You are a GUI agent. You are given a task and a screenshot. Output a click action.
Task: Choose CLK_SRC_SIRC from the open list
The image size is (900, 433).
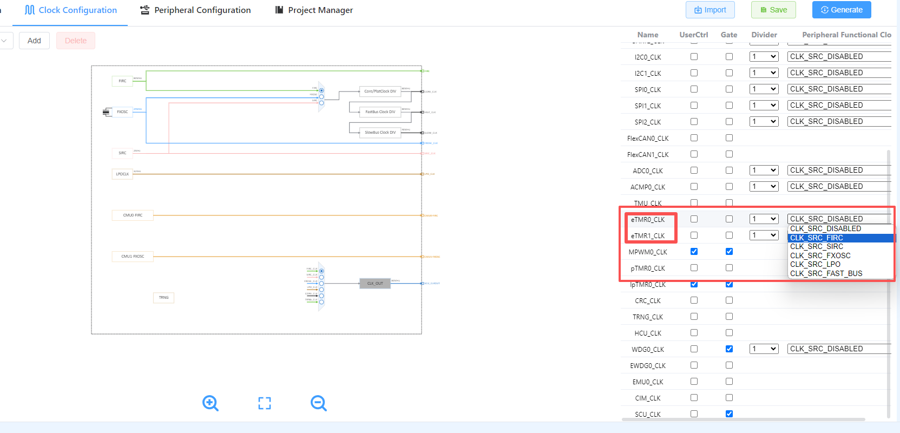click(840, 247)
